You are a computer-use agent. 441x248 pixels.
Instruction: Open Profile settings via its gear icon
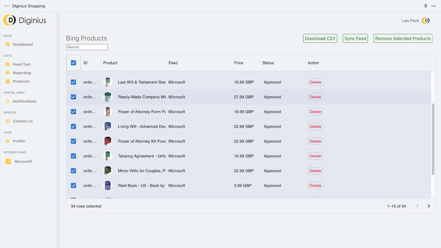coord(7,141)
